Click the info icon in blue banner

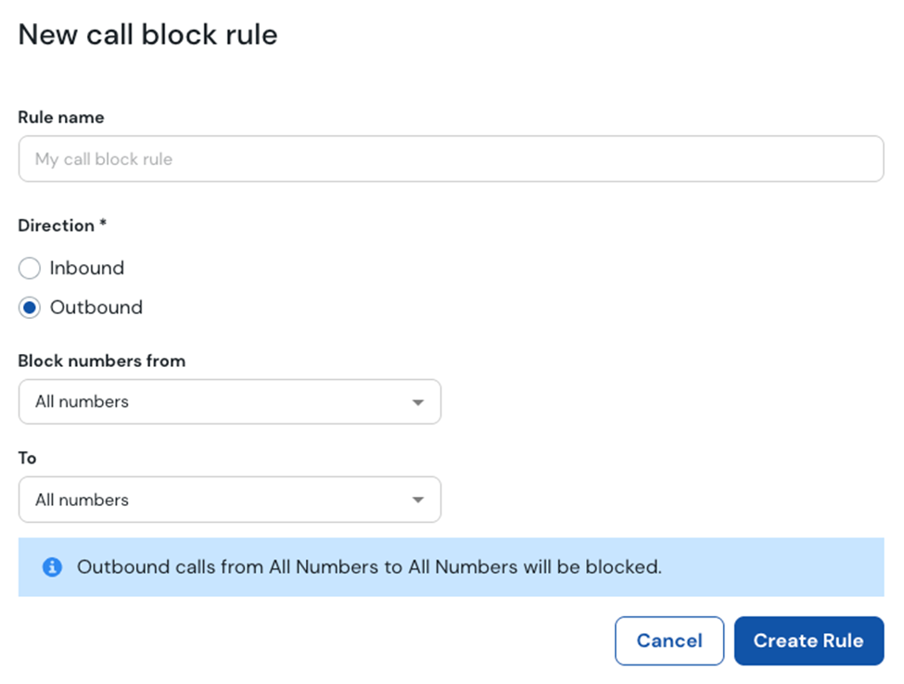point(53,567)
